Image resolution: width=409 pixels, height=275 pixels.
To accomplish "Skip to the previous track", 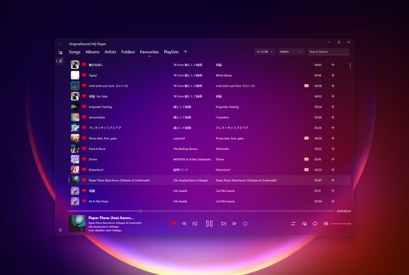I will (195, 224).
